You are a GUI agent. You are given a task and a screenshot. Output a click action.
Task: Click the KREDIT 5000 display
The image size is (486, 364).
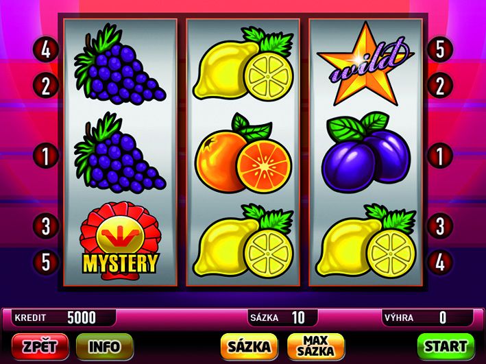pyautogui.click(x=64, y=317)
